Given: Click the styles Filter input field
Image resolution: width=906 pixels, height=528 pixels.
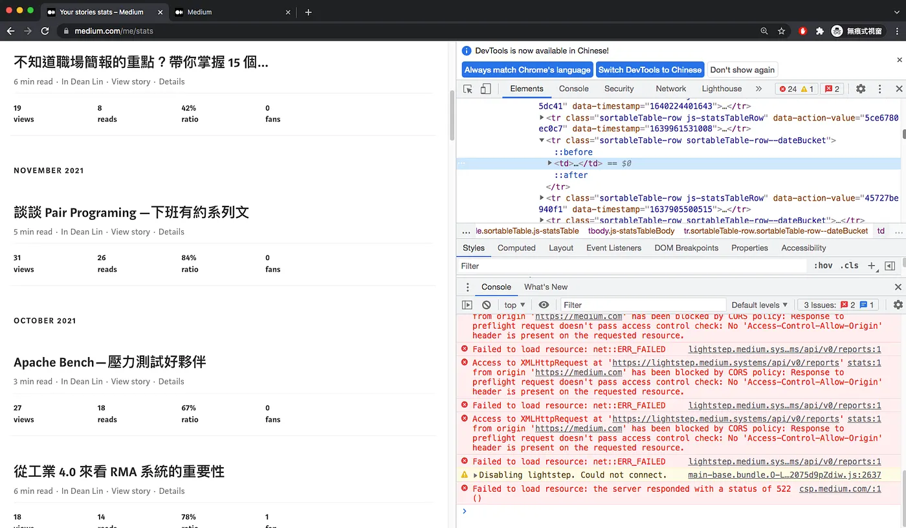Looking at the screenshot, I should (631, 266).
